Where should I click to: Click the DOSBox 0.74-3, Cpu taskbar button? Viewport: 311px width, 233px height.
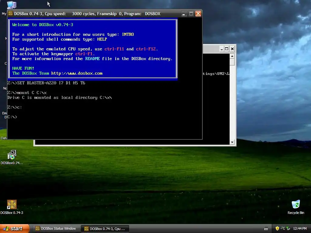pos(105,229)
